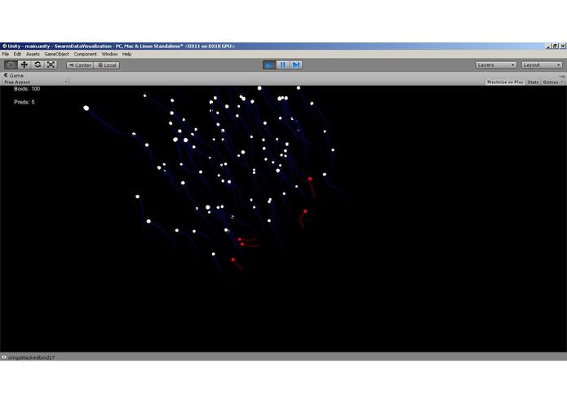
Task: Open the Window menu
Action: point(109,54)
